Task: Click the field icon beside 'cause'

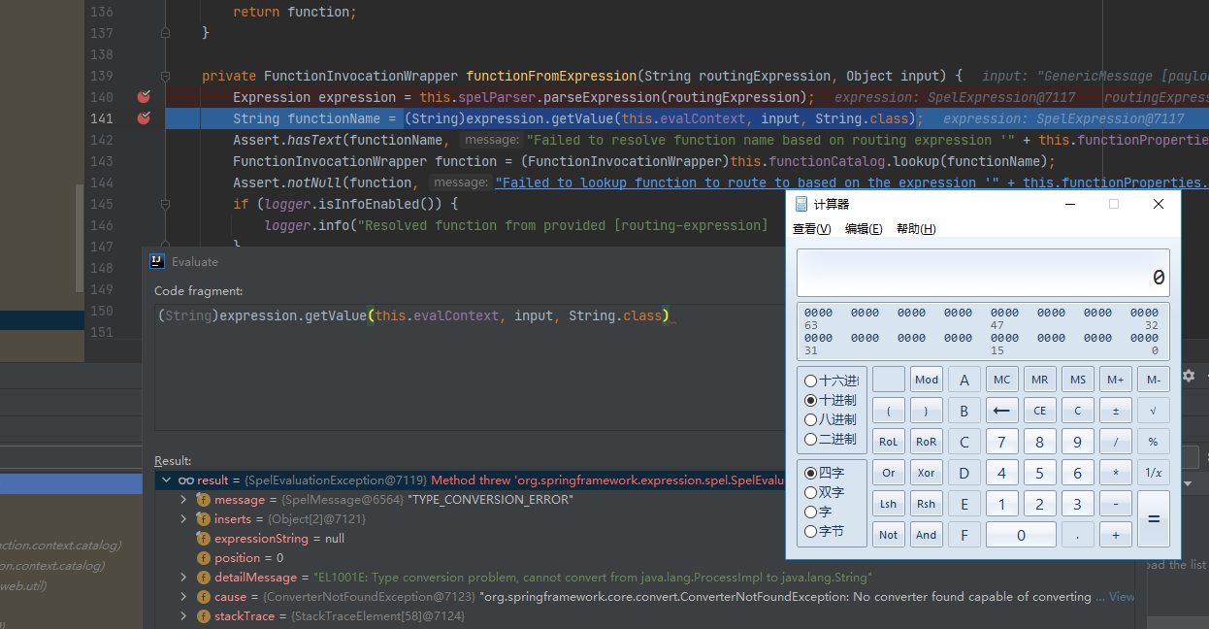Action: (x=203, y=597)
